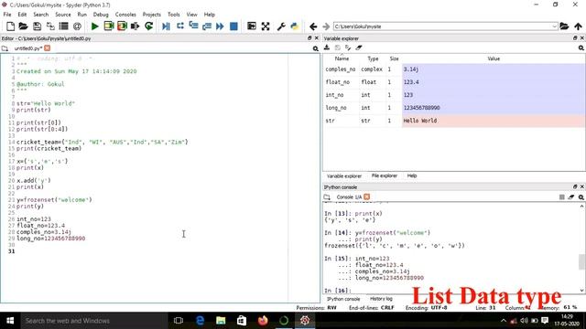This screenshot has height=329, width=586.
Task: Open the Edit menu
Action: (x=22, y=15)
